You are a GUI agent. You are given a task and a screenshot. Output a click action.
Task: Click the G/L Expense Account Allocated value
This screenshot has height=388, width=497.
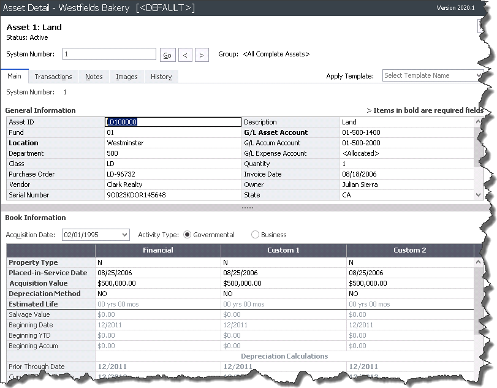pyautogui.click(x=407, y=153)
